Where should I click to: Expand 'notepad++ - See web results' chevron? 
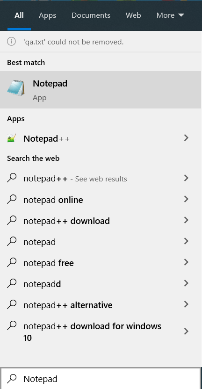186,178
